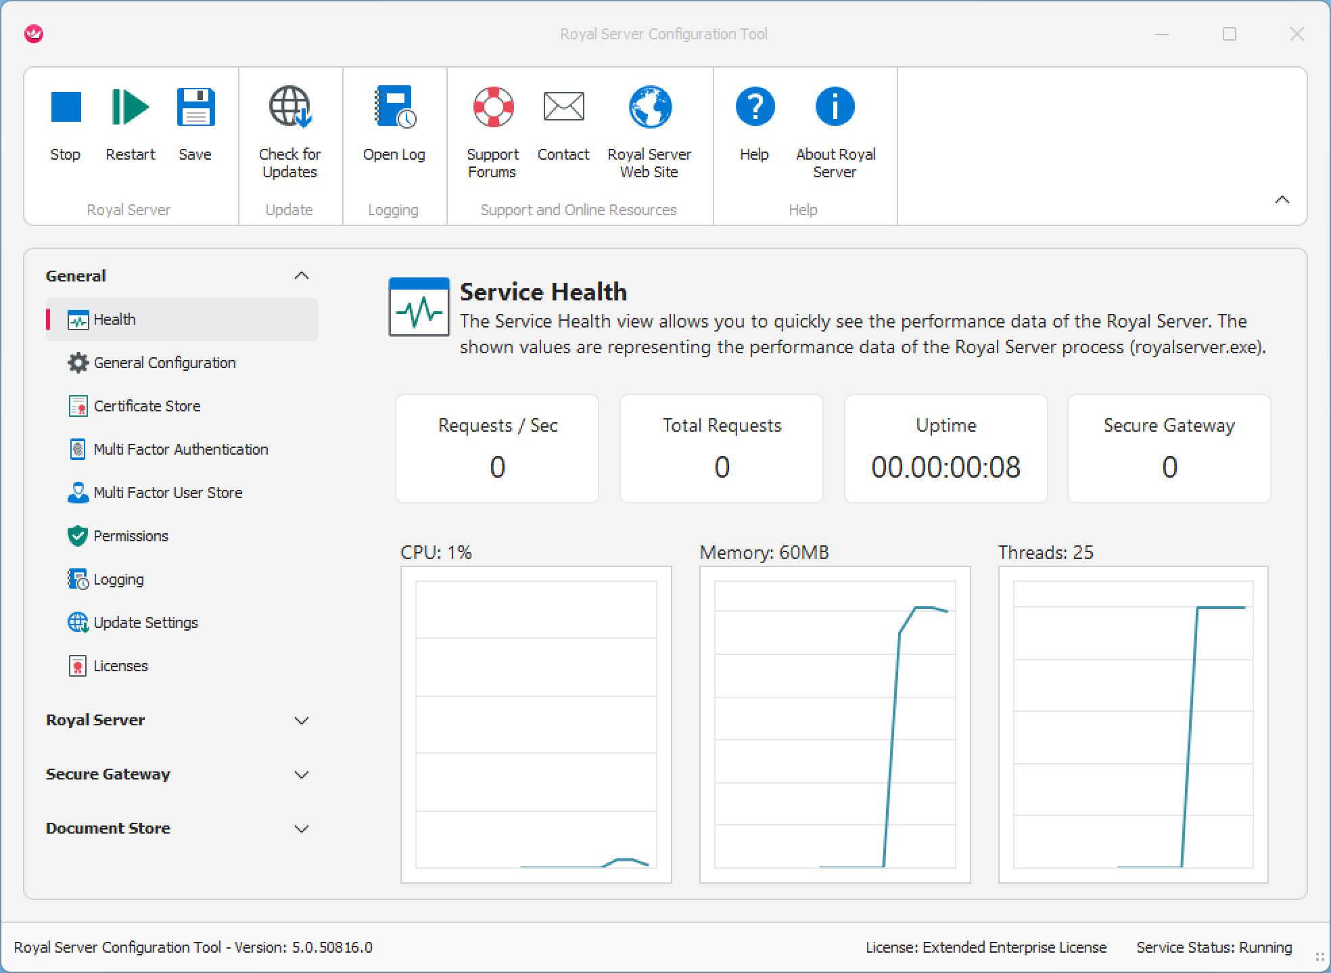Open Log notebook icon
The width and height of the screenshot is (1331, 973).
(x=394, y=108)
